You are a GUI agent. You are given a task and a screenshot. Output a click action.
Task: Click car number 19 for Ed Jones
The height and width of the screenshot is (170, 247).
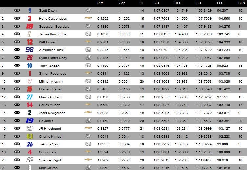[30, 121]
